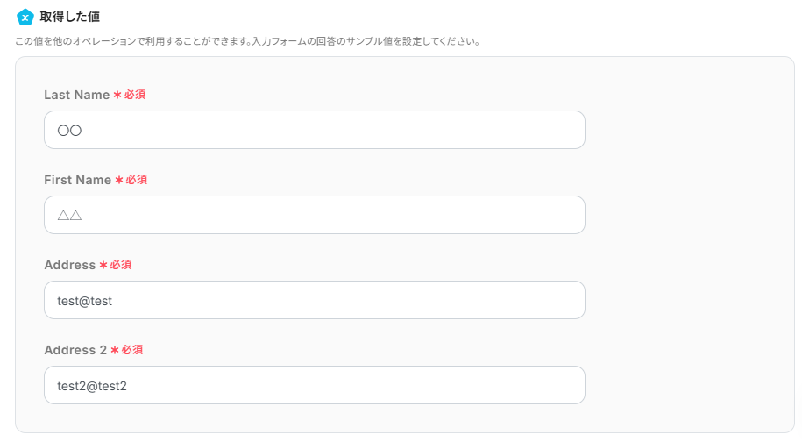Click the Address 2 field label
Screen dimensions: 802x442
click(75, 350)
